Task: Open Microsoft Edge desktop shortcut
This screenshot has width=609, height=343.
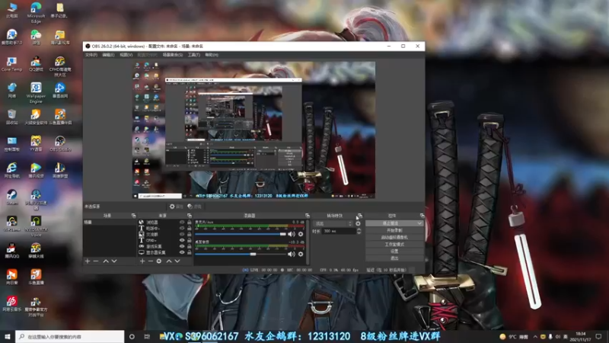Action: coord(36,13)
